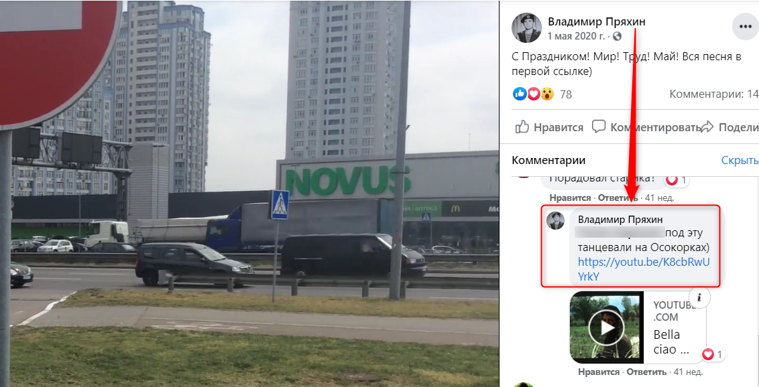
Task: Toggle Нравится under the Bella ciao link preview
Action: pos(599,372)
